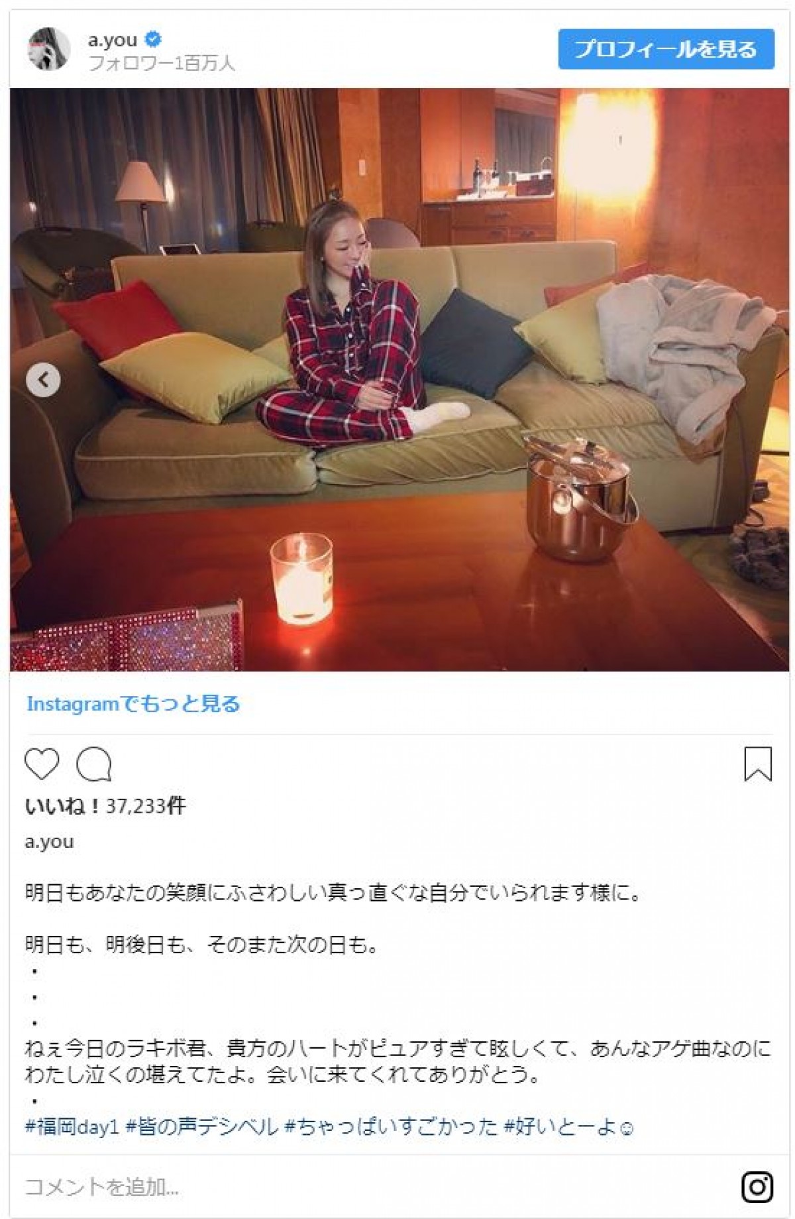
Task: Click the sofa photo in the post
Action: [x=399, y=380]
